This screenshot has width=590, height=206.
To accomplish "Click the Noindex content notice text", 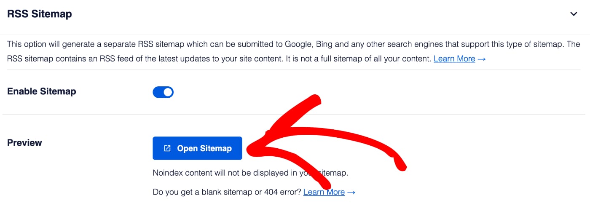I will click(251, 173).
